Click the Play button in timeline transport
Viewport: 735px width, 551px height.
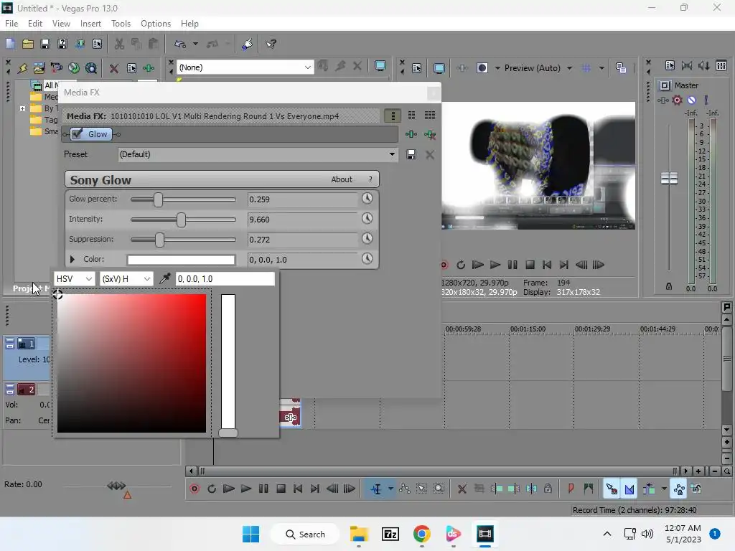point(245,489)
